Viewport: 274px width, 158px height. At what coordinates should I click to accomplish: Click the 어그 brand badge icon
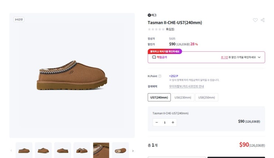(x=149, y=15)
